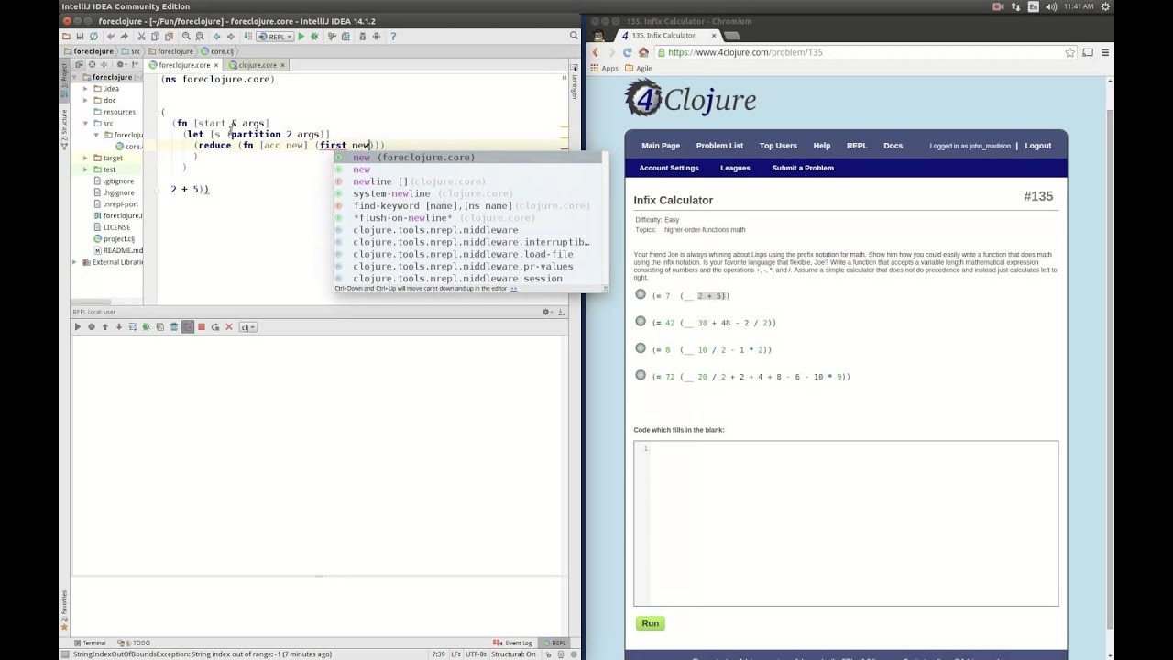Expand External Libraries in project tree

coord(74,262)
